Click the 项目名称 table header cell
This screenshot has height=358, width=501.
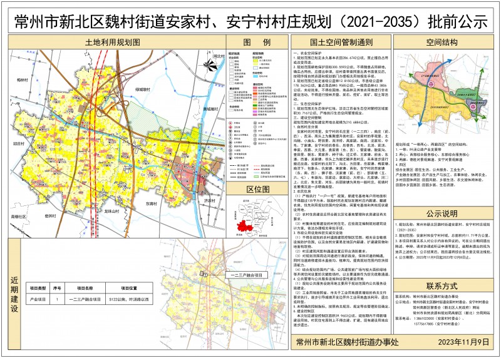pos(85,288)
